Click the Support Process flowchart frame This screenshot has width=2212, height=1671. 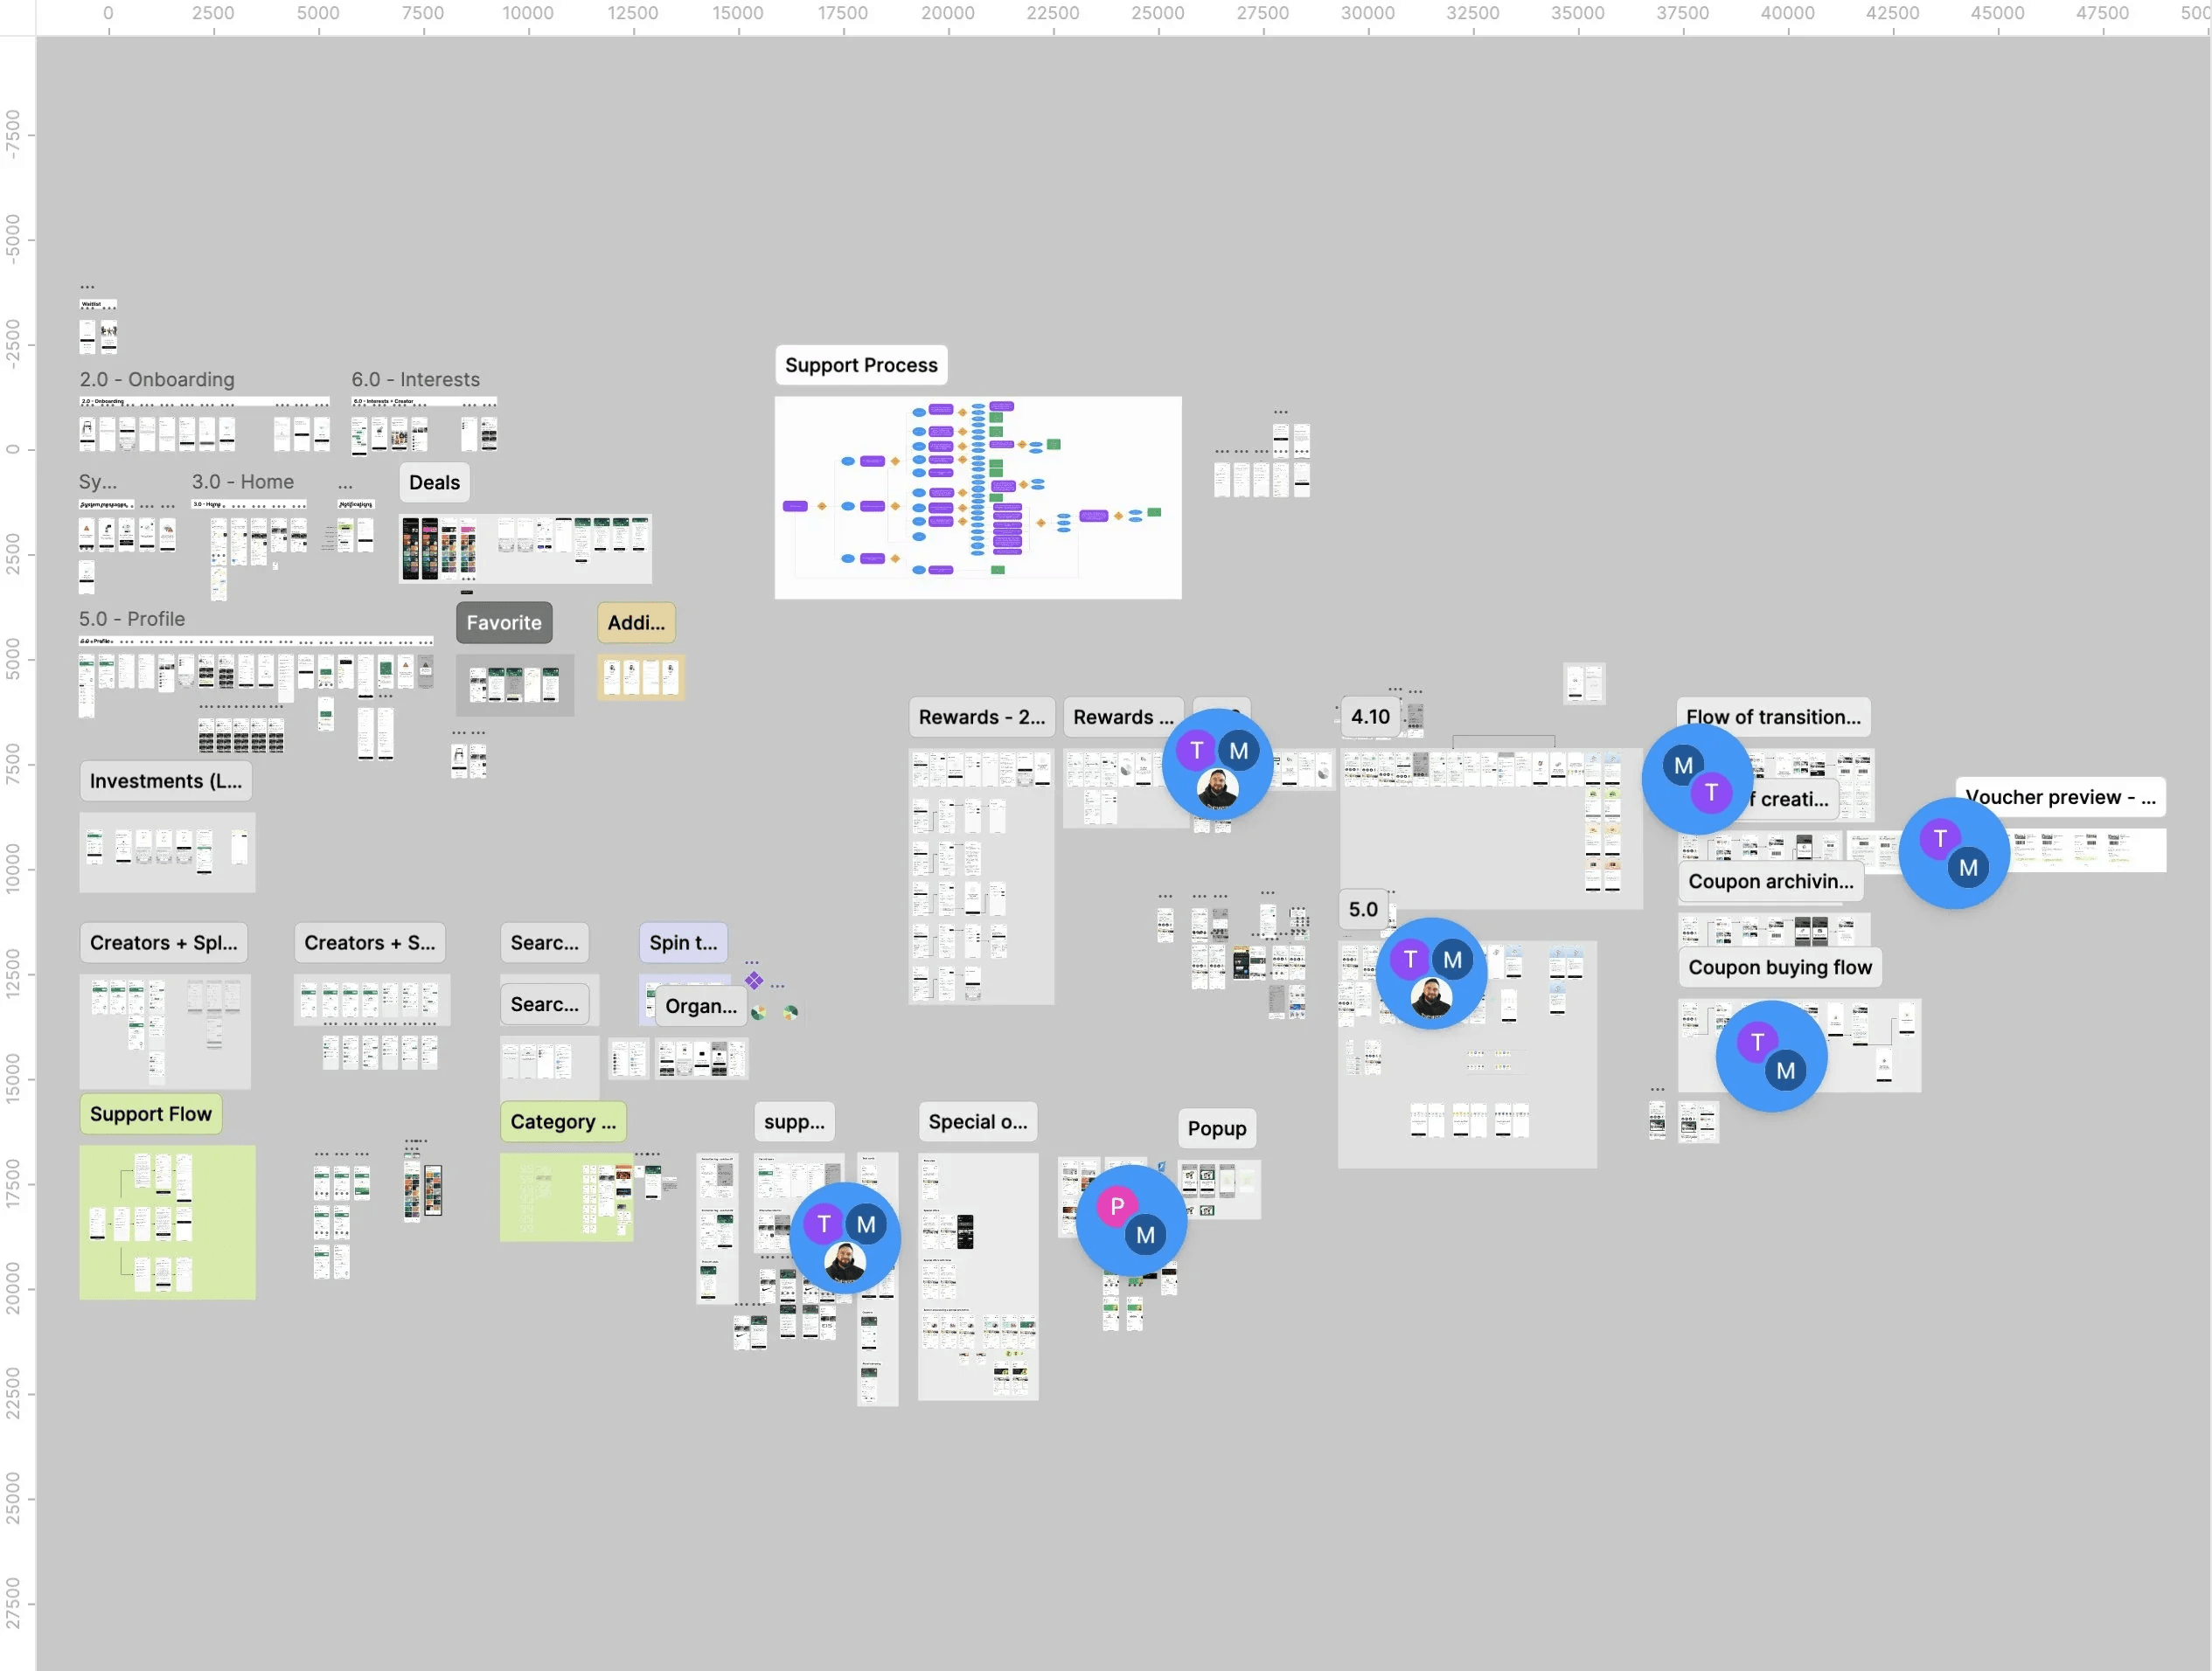978,497
